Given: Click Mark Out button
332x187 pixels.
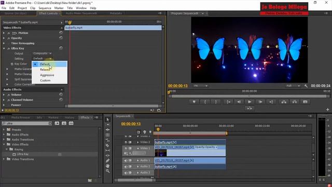Looking at the screenshot, I should point(216,102).
